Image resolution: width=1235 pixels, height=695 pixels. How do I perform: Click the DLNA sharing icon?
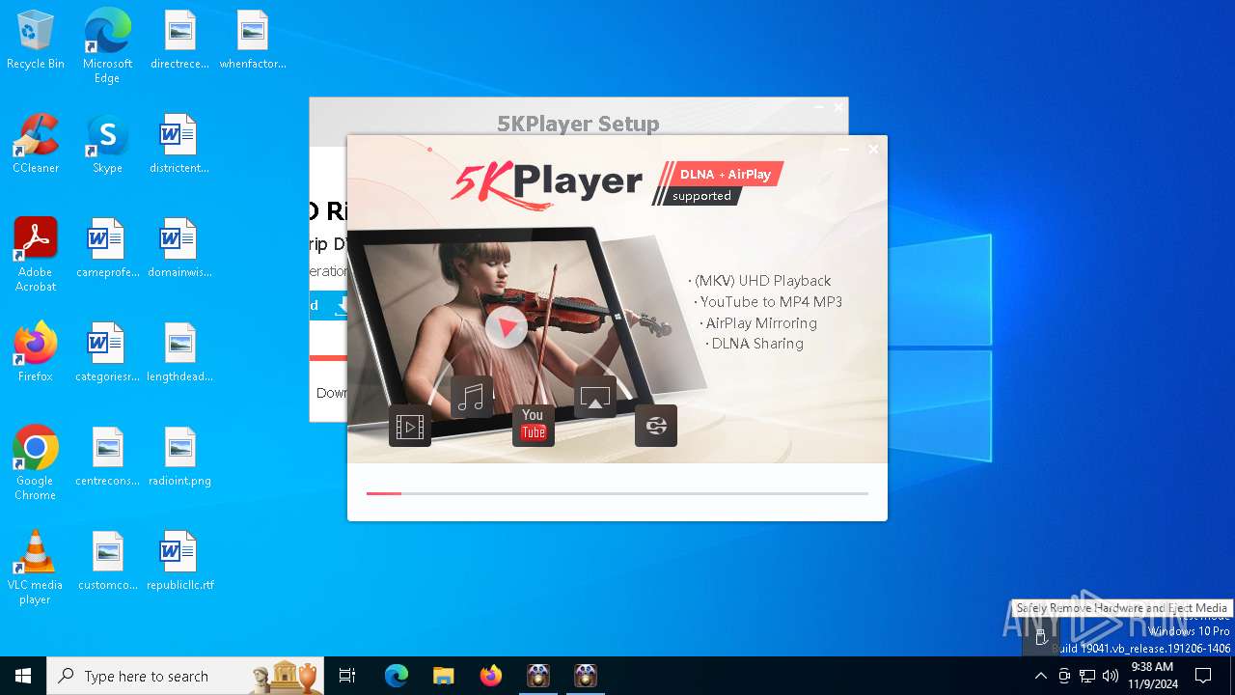656,426
